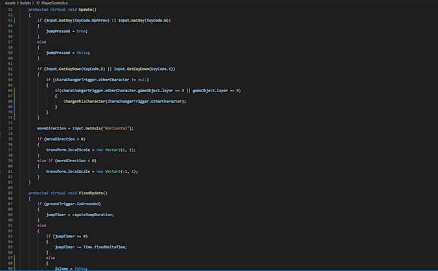Open the Assets breadcrumb segment
Image resolution: width=438 pixels, height=271 pixels.
coord(10,3)
